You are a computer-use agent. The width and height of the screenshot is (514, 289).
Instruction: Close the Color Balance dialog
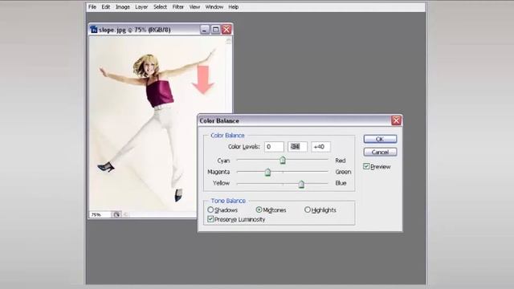click(396, 120)
